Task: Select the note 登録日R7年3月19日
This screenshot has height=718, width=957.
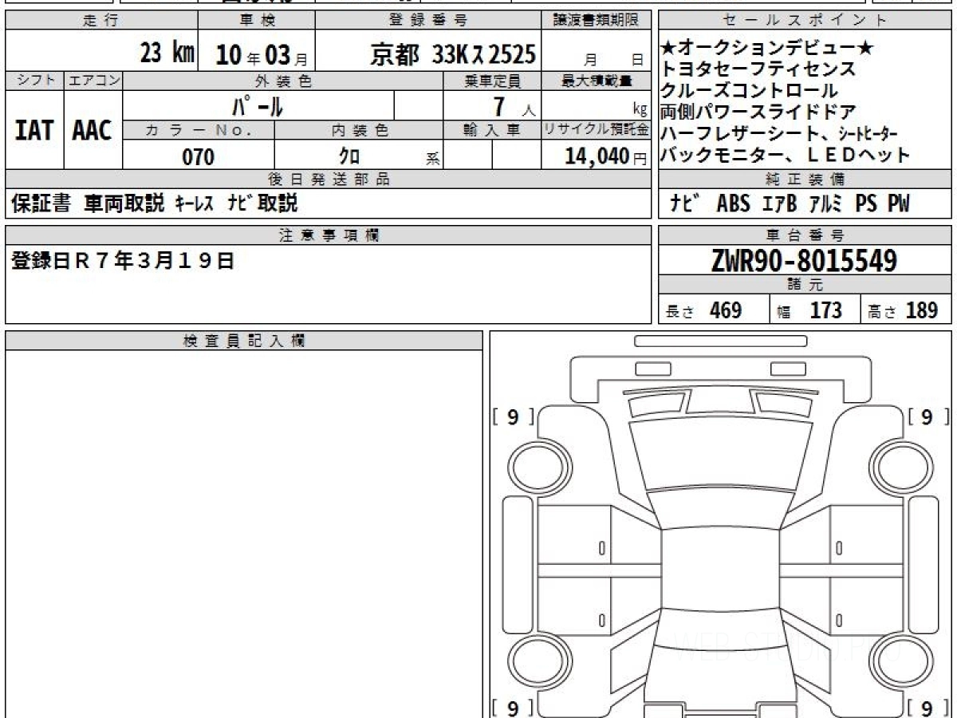Action: (x=123, y=261)
